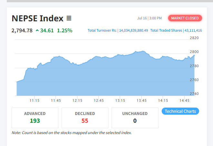Click the NEPSE Index heading
This screenshot has height=146, width=213.
pyautogui.click(x=37, y=18)
